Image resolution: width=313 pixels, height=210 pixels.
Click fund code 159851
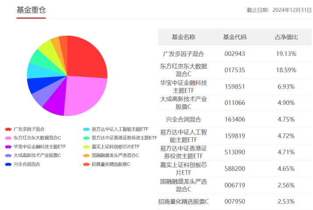click(x=235, y=87)
